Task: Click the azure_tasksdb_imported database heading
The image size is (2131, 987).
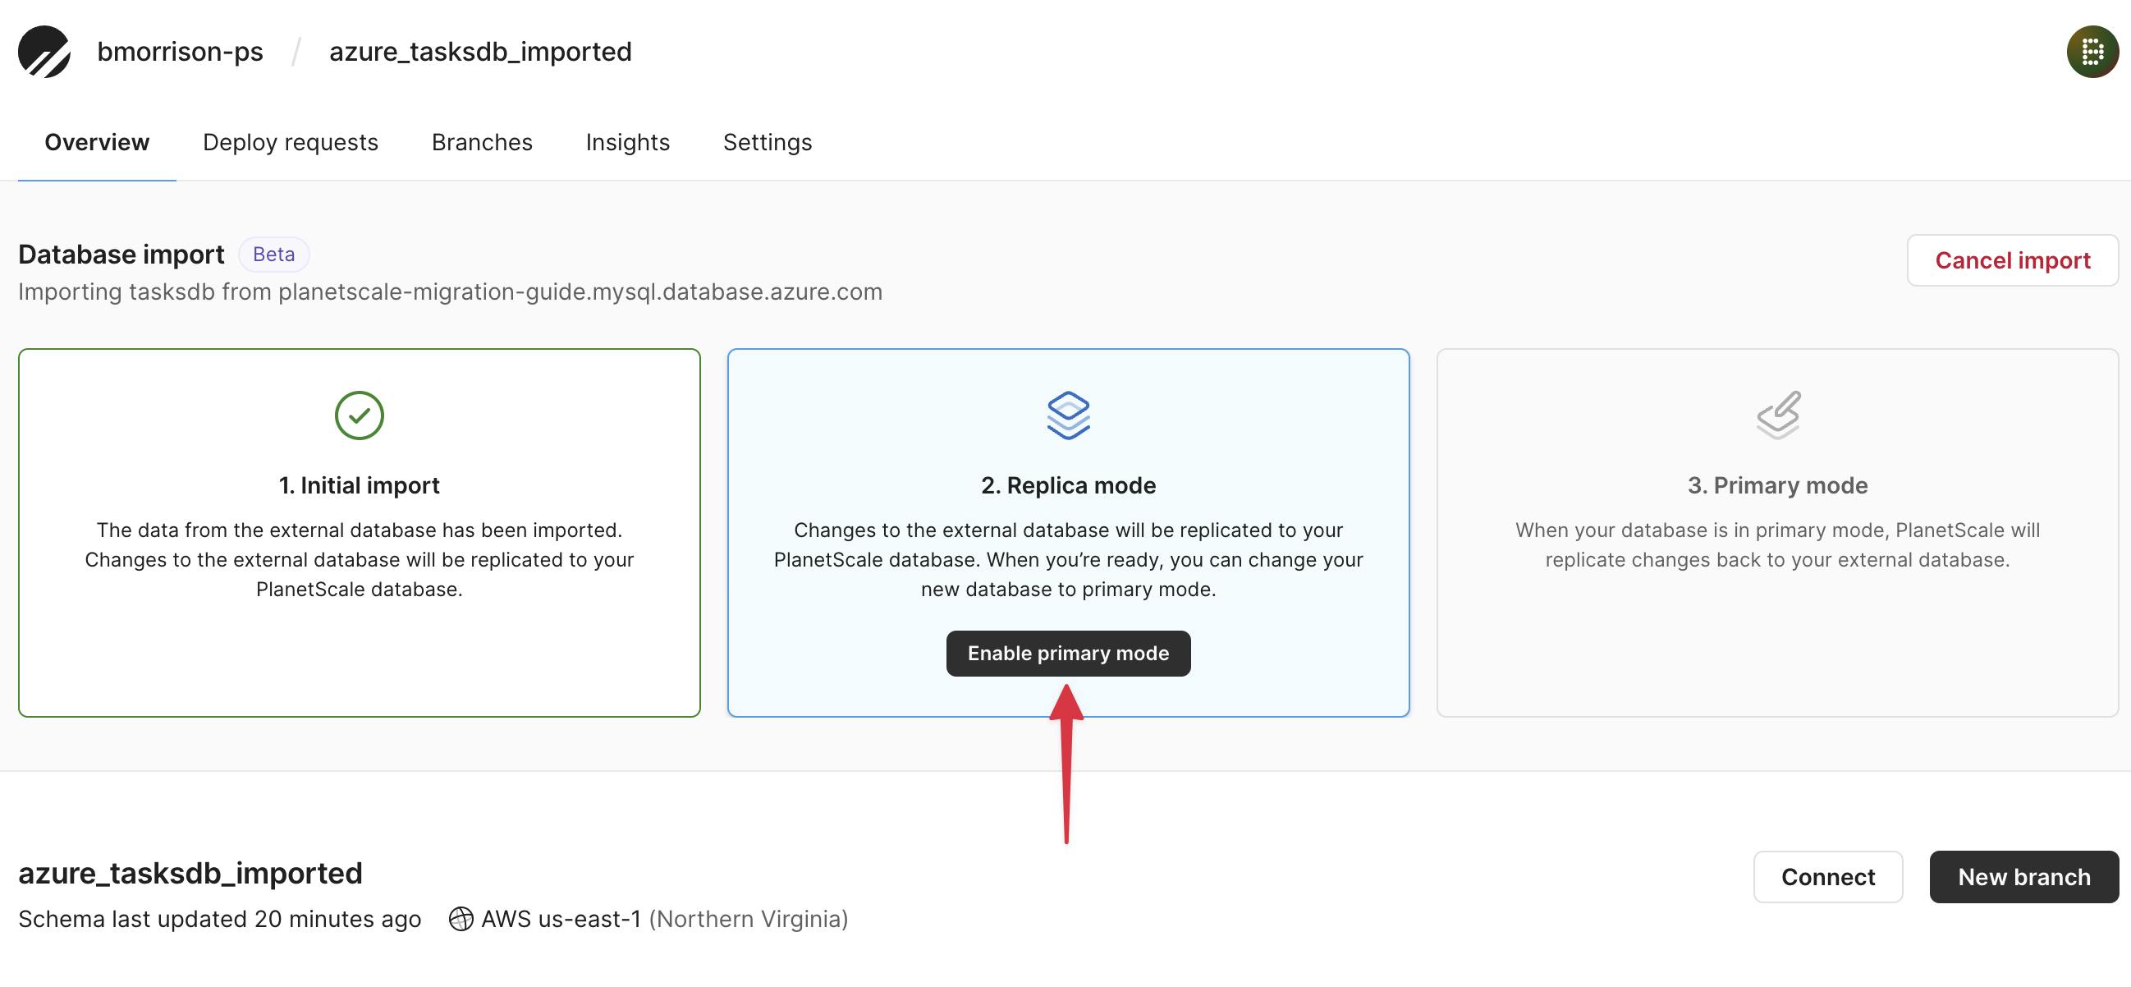Action: (190, 873)
